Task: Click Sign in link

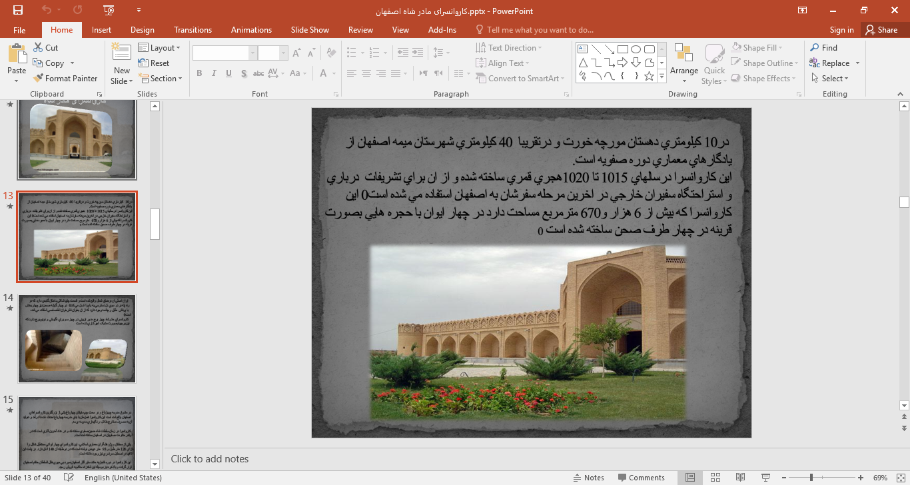Action: click(x=841, y=30)
